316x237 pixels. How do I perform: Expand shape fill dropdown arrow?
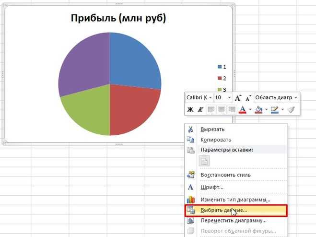point(266,109)
